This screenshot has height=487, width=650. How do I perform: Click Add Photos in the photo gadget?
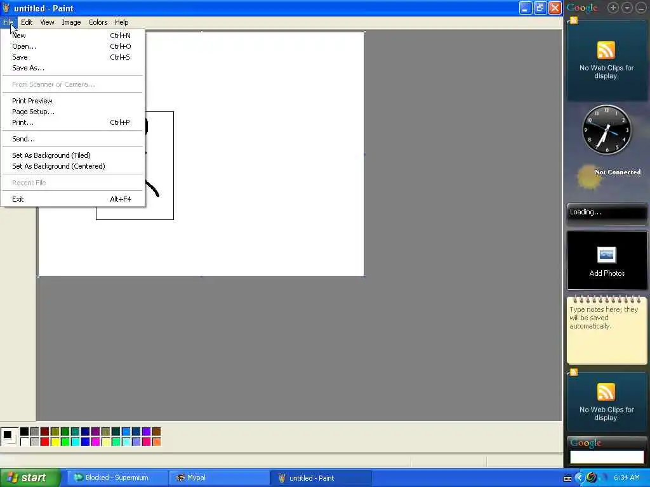[x=607, y=273]
